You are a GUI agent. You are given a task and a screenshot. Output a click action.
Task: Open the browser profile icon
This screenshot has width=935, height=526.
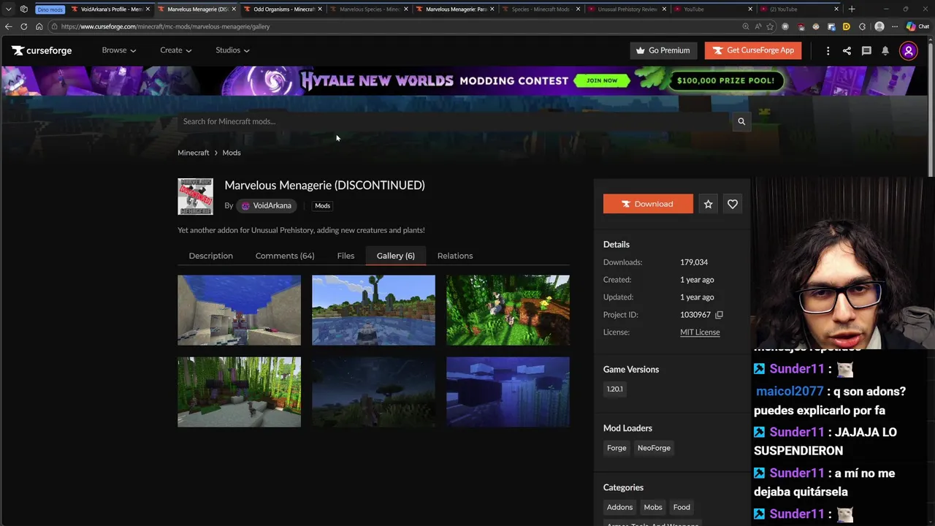pyautogui.click(x=879, y=26)
